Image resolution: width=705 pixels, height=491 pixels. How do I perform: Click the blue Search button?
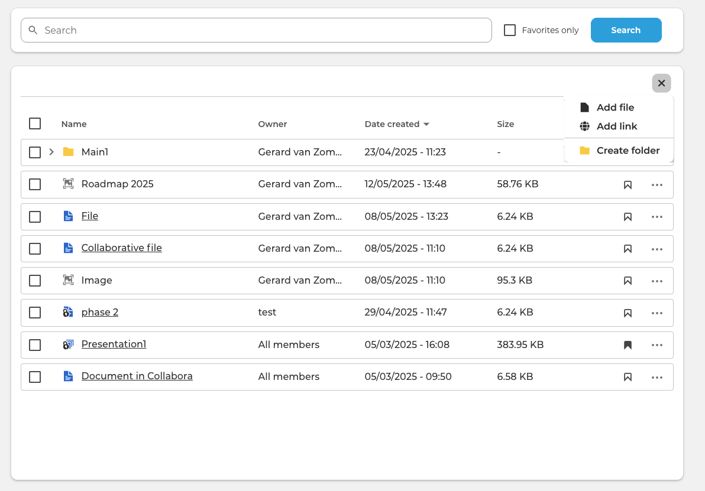(x=626, y=30)
